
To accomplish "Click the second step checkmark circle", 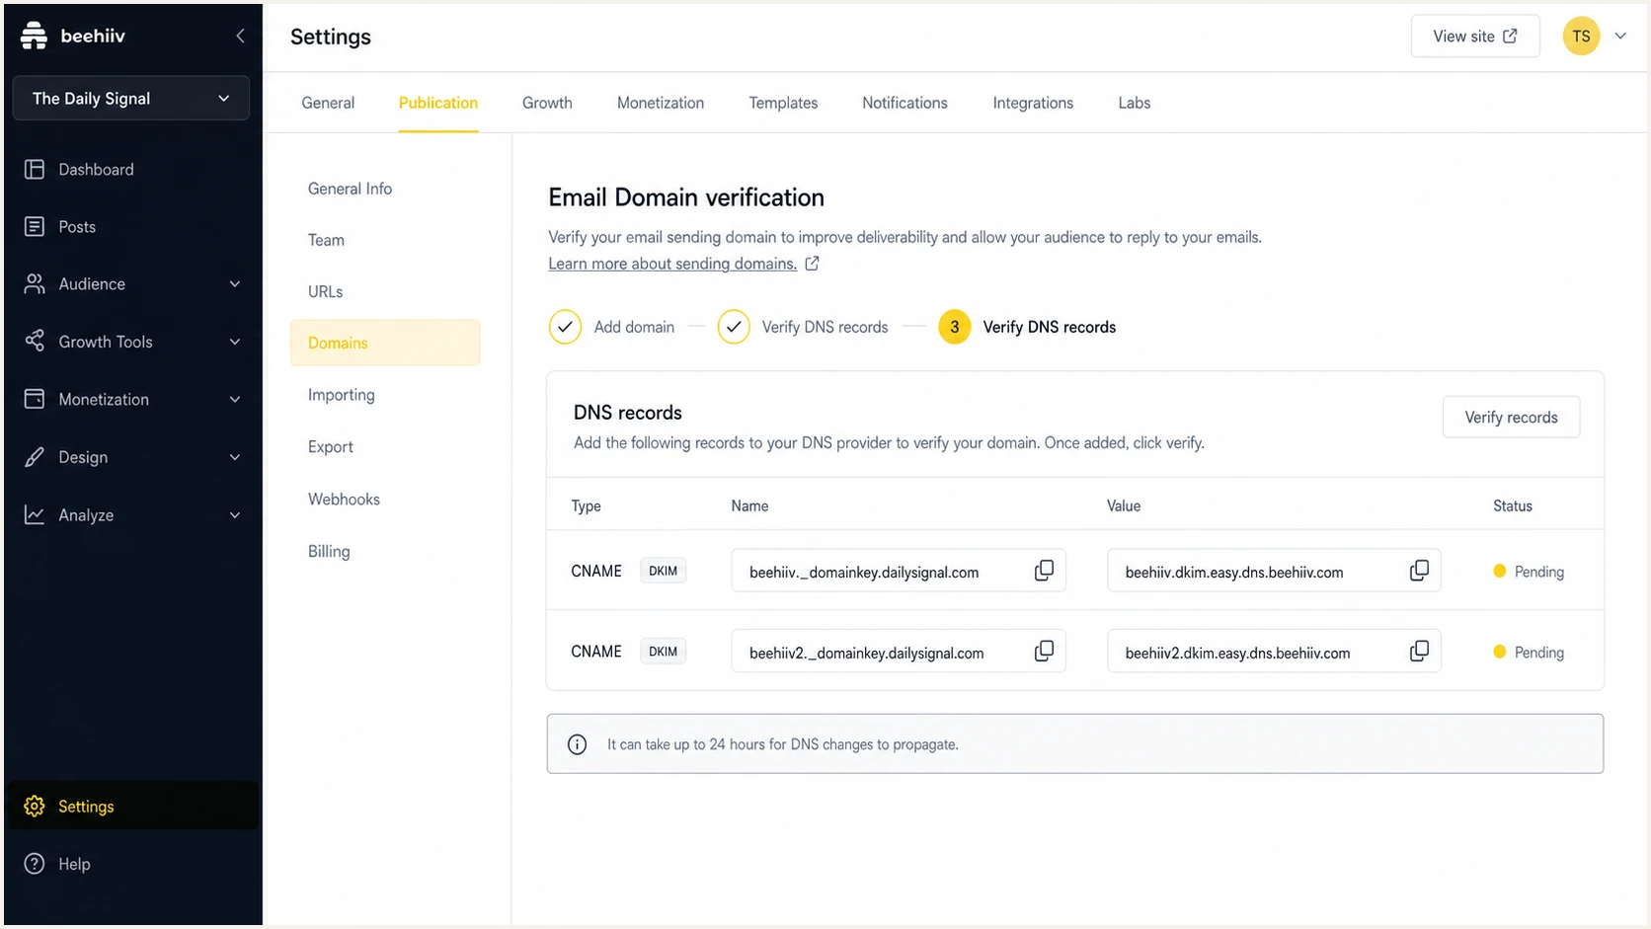I will [734, 327].
